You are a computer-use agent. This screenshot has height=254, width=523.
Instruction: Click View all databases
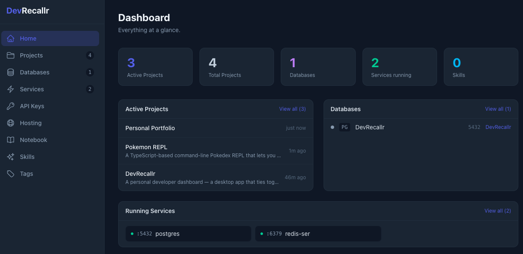(x=498, y=109)
